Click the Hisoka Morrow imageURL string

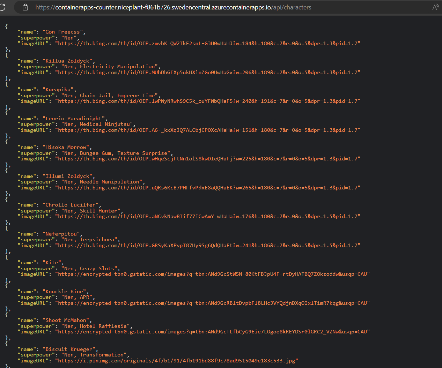click(208, 159)
